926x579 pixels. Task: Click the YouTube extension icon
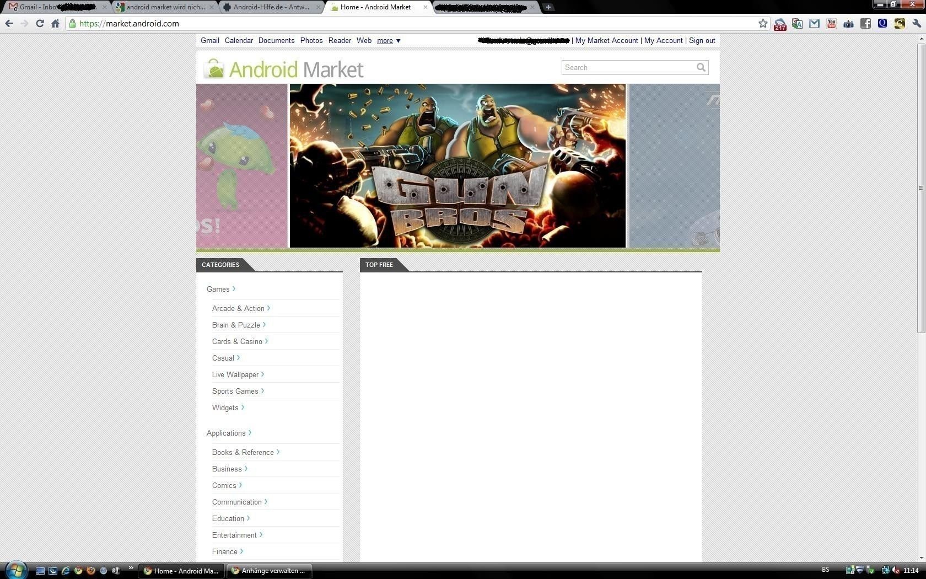831,23
